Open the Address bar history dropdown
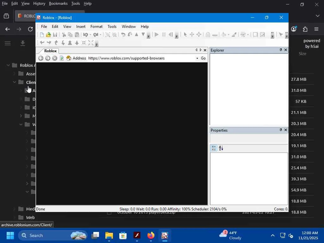Image resolution: width=324 pixels, height=243 pixels. pos(197,58)
